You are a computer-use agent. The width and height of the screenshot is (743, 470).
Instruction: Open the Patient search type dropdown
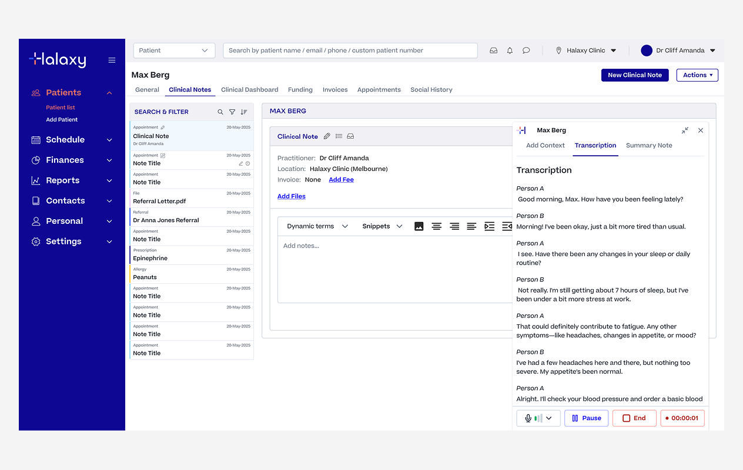[x=174, y=51]
